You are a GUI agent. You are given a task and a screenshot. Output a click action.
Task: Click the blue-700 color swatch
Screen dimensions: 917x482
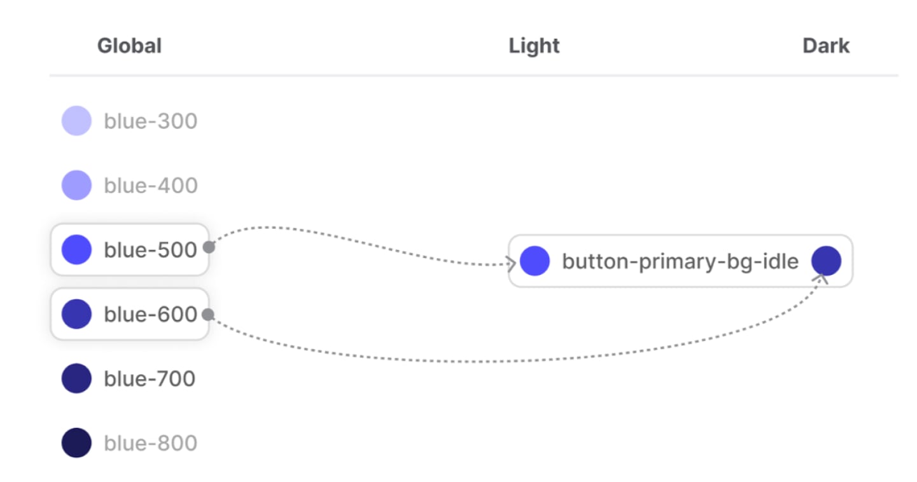point(76,378)
